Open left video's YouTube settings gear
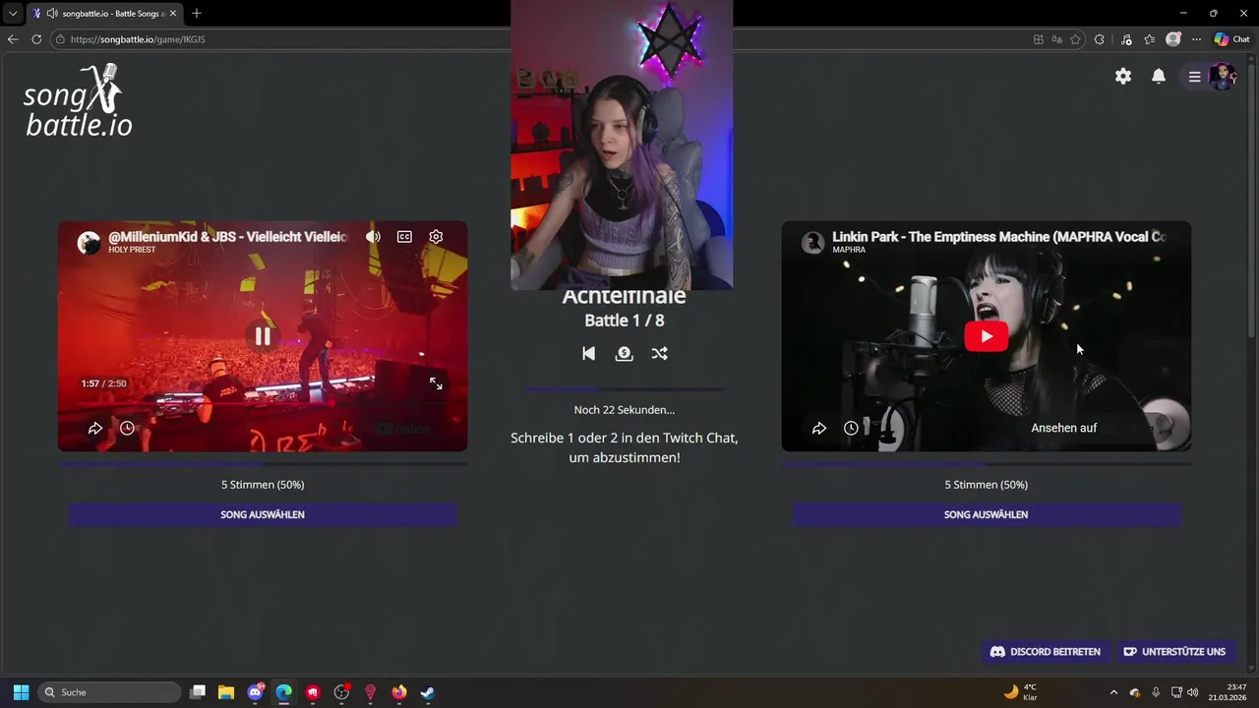Viewport: 1259px width, 708px height. pos(436,236)
